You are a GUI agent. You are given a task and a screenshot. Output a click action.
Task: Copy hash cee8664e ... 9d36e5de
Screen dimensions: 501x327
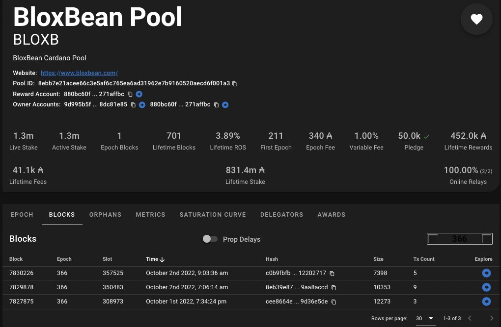click(x=334, y=302)
